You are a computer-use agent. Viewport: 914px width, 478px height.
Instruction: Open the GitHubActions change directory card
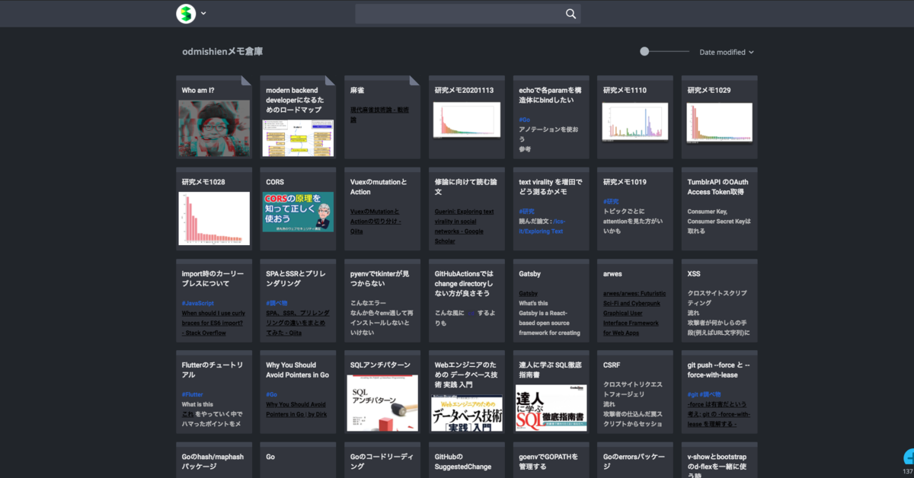tap(467, 301)
